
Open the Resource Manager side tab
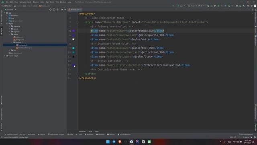pos(2,17)
